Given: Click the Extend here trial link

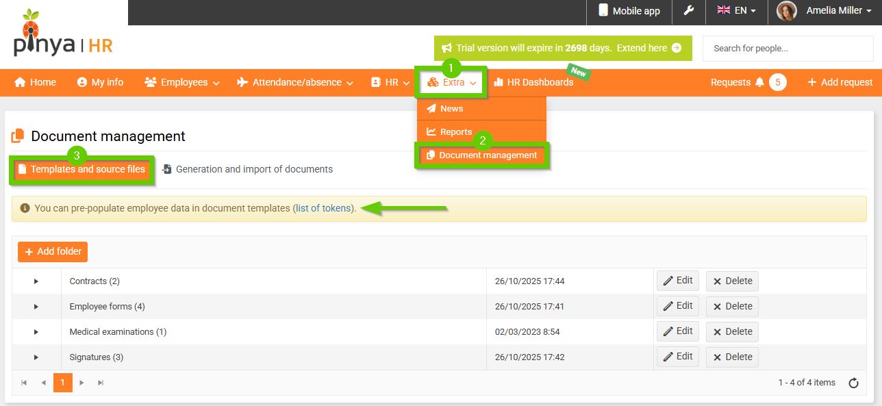Looking at the screenshot, I should tap(648, 48).
